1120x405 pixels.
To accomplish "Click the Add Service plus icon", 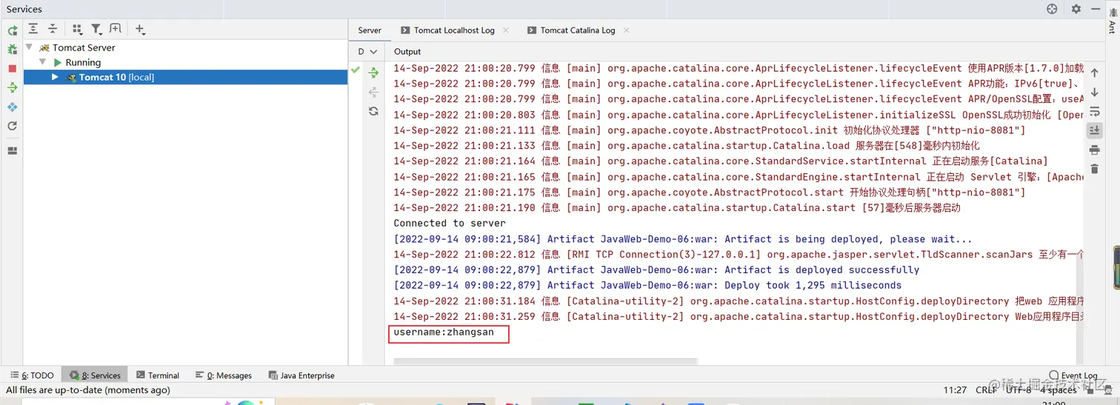I will [x=140, y=29].
